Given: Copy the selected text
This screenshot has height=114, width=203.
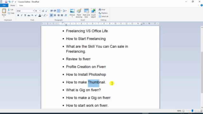Looking at the screenshot, I should tap(11, 13).
